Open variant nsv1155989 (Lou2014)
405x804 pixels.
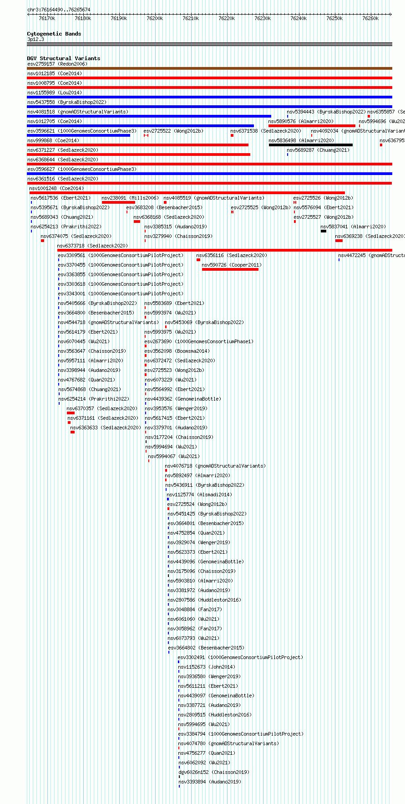coord(55,93)
